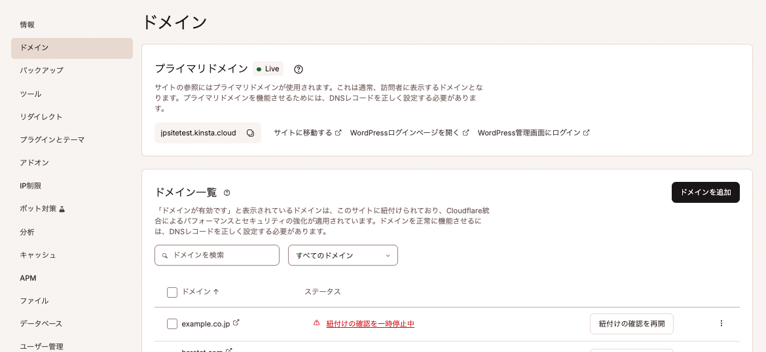Copy the jpsitetest.kinsta.cloud domain

(x=250, y=133)
